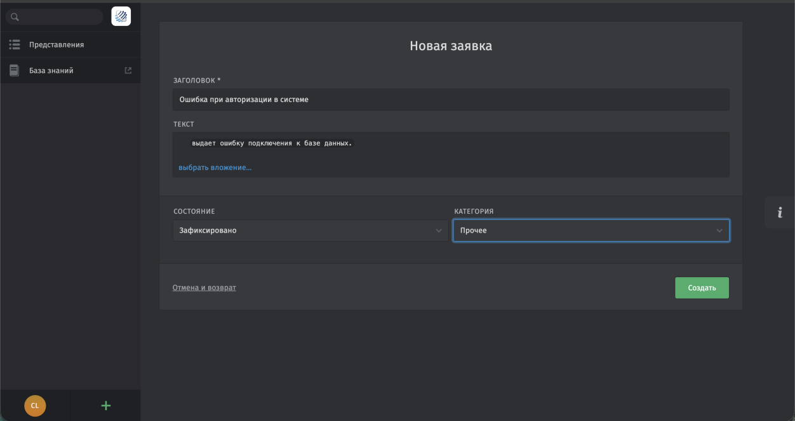Click the Представления list icon
795x421 pixels.
(x=15, y=45)
